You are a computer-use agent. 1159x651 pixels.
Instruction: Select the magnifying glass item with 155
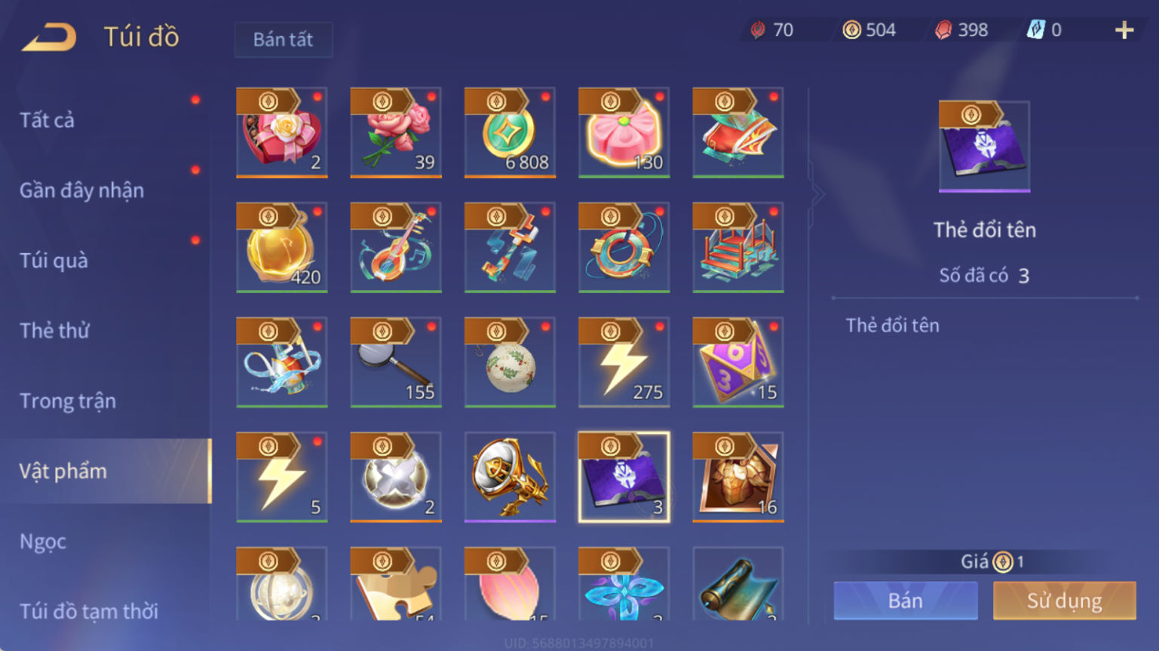[396, 362]
